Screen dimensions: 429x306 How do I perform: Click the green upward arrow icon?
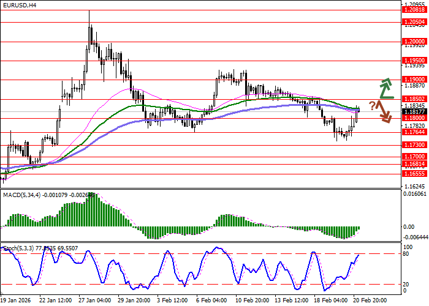(384, 88)
